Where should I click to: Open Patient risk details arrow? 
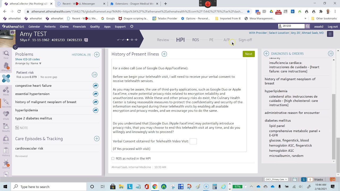pos(95,75)
